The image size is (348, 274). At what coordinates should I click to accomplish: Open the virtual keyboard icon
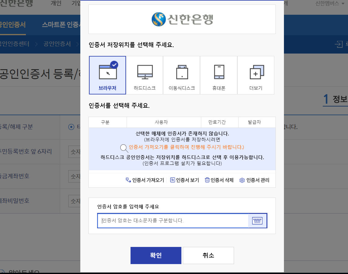coord(257,220)
